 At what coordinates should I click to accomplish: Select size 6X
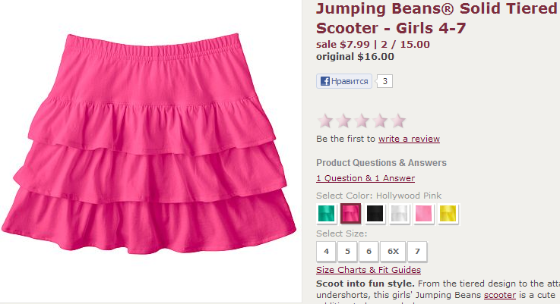392,251
